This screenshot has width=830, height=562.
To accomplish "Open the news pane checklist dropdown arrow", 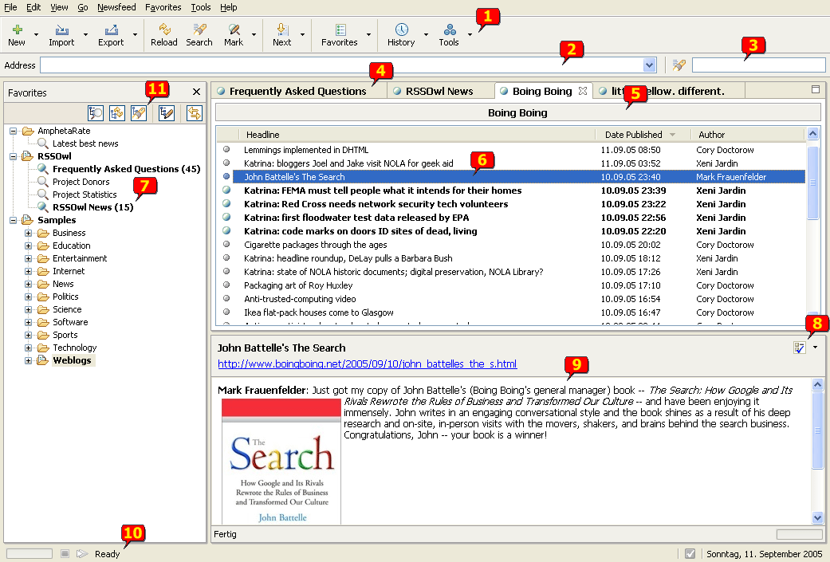I will (x=815, y=347).
